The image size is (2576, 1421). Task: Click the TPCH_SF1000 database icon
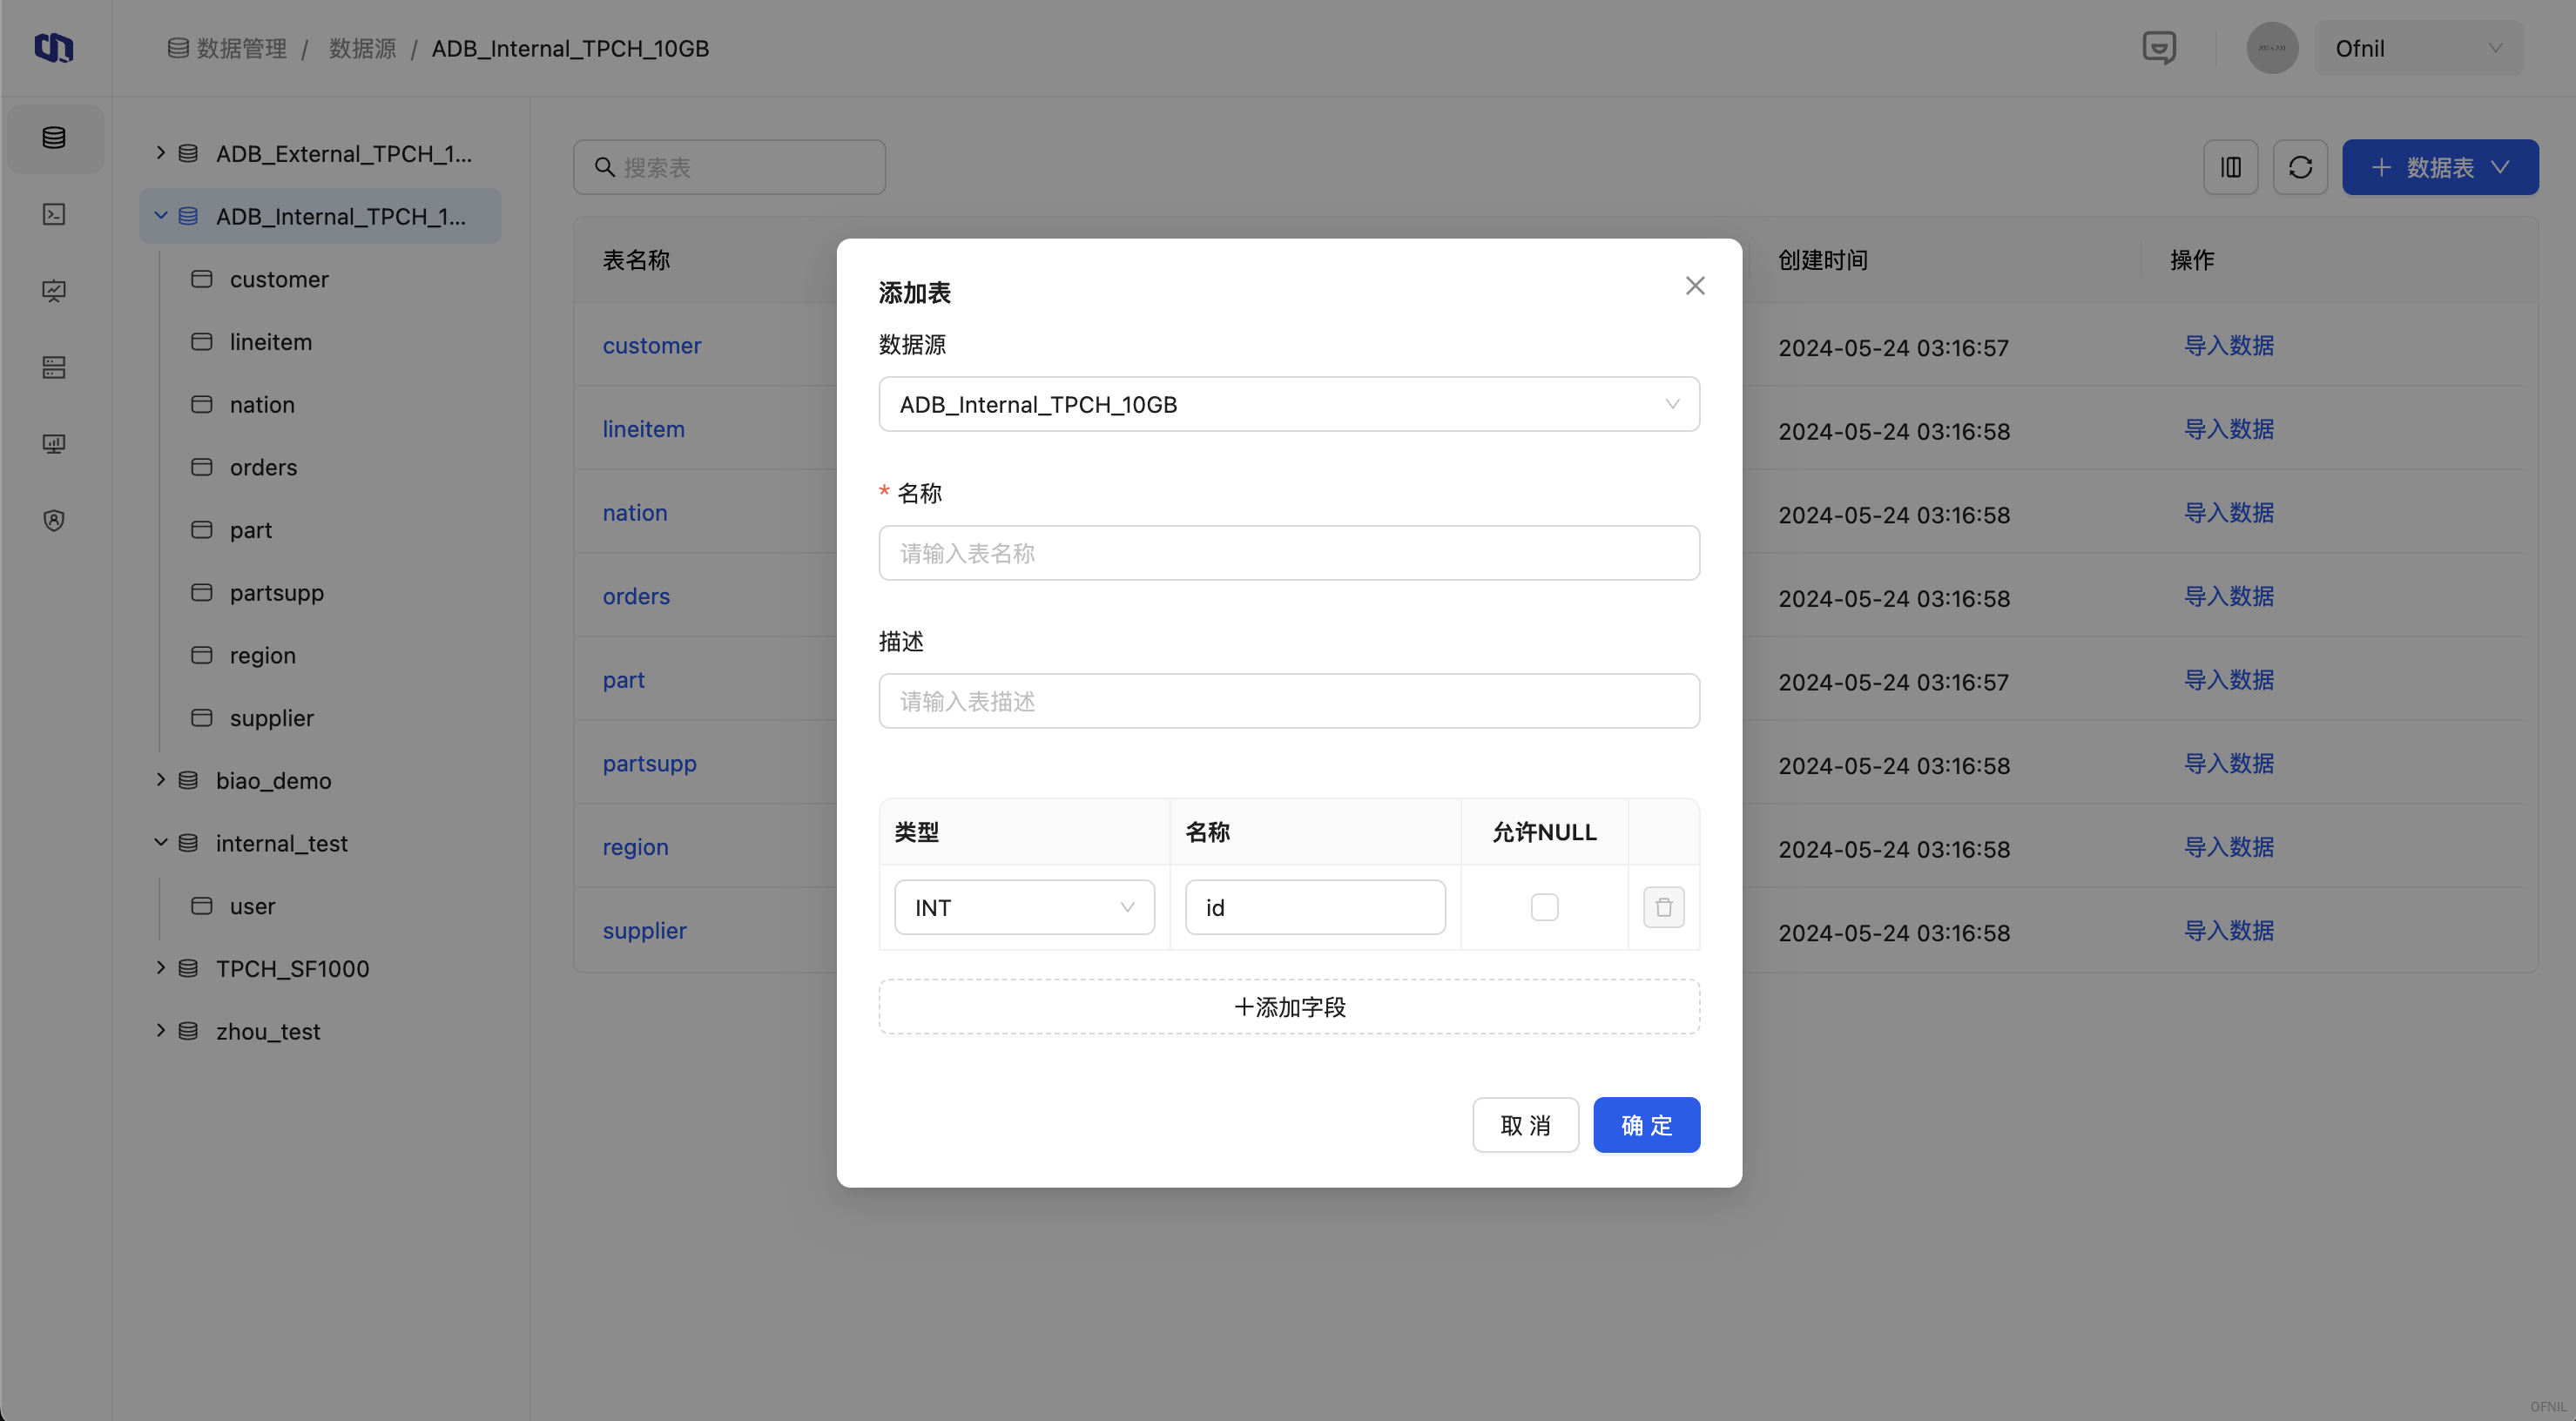click(188, 968)
